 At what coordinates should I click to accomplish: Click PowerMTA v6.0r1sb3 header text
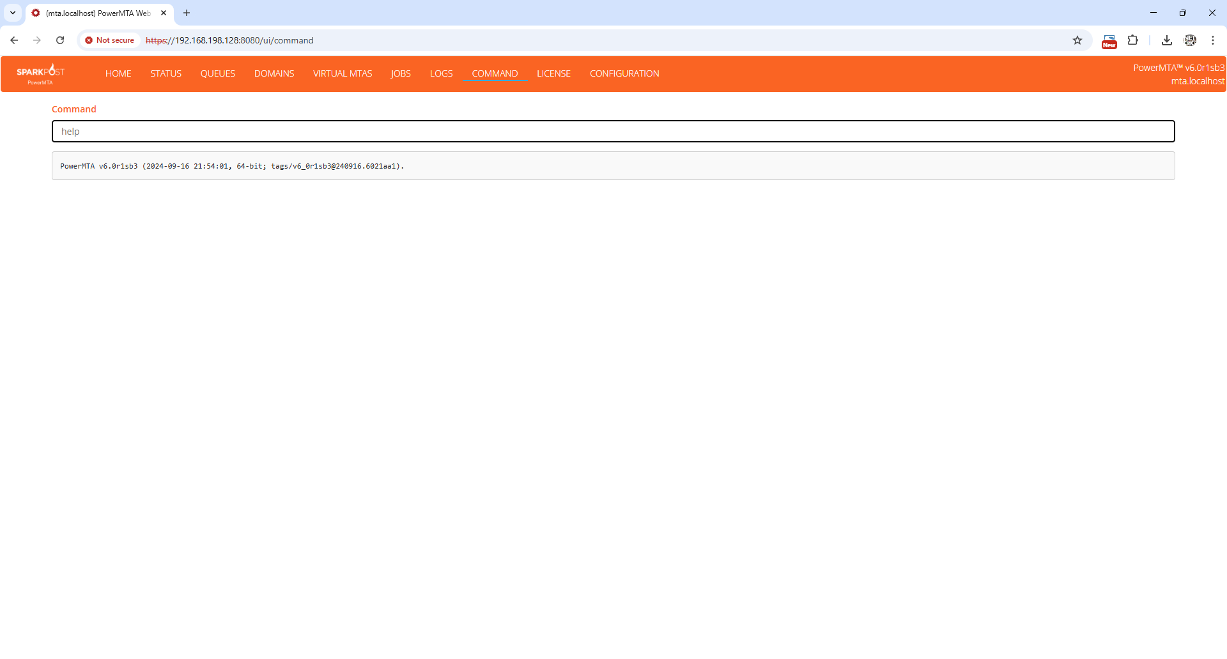pyautogui.click(x=1178, y=68)
